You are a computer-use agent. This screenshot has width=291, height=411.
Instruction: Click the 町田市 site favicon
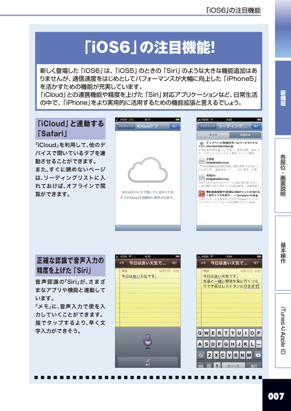(x=201, y=144)
